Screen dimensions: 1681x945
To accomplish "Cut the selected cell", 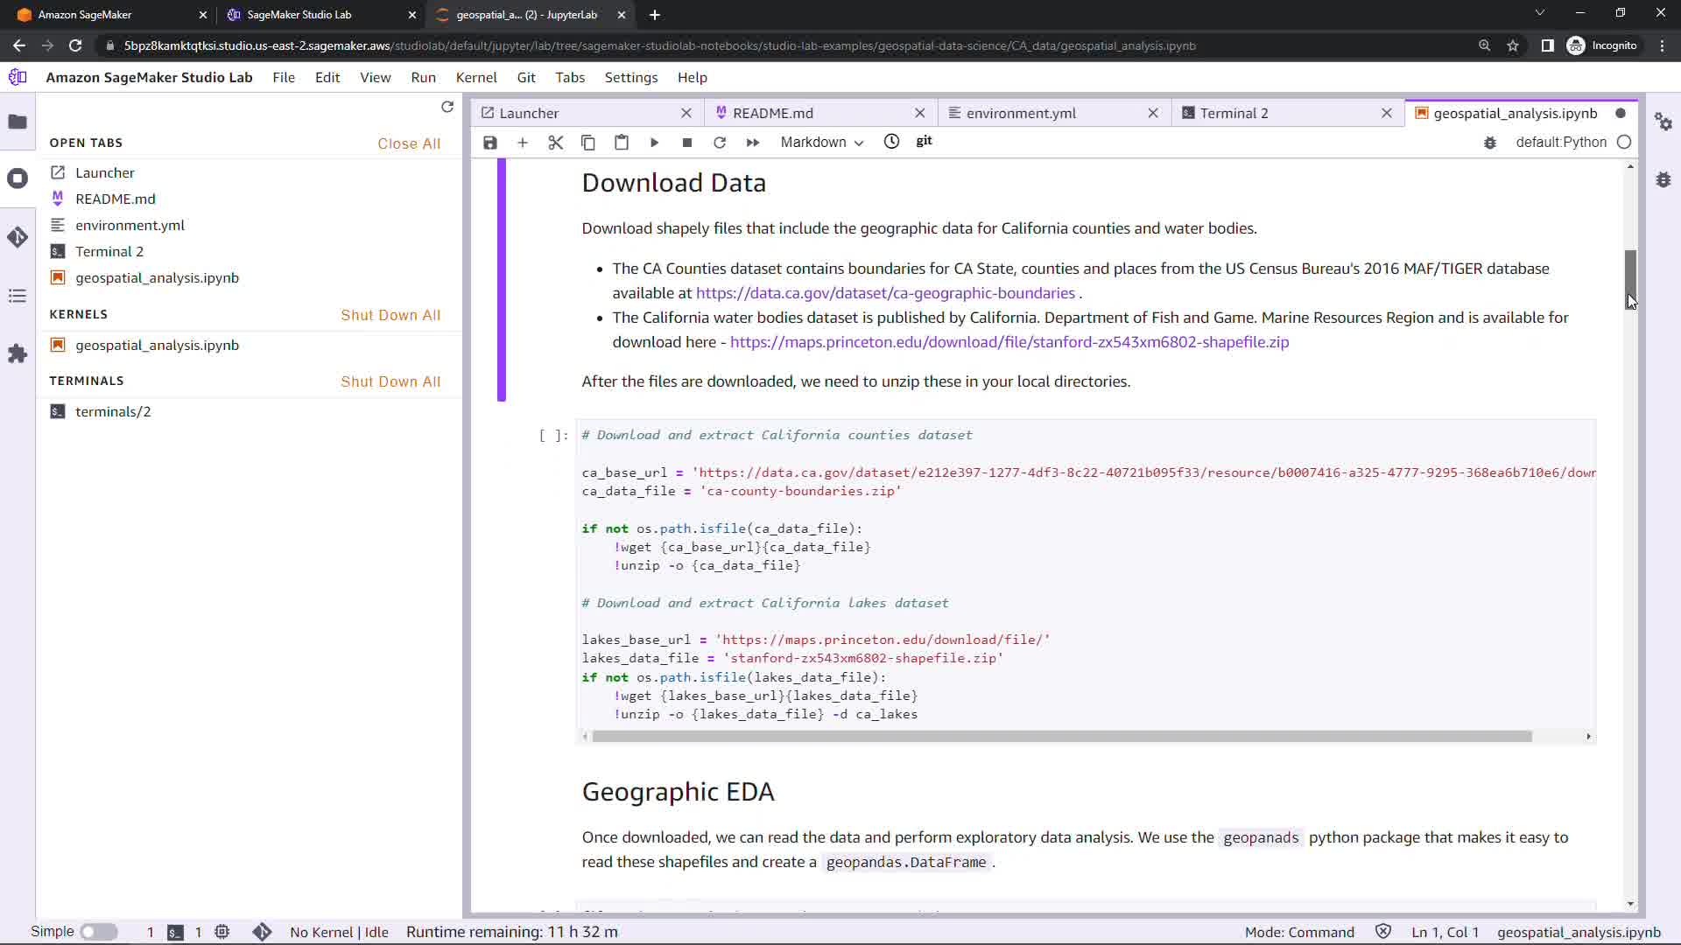I will pyautogui.click(x=555, y=143).
